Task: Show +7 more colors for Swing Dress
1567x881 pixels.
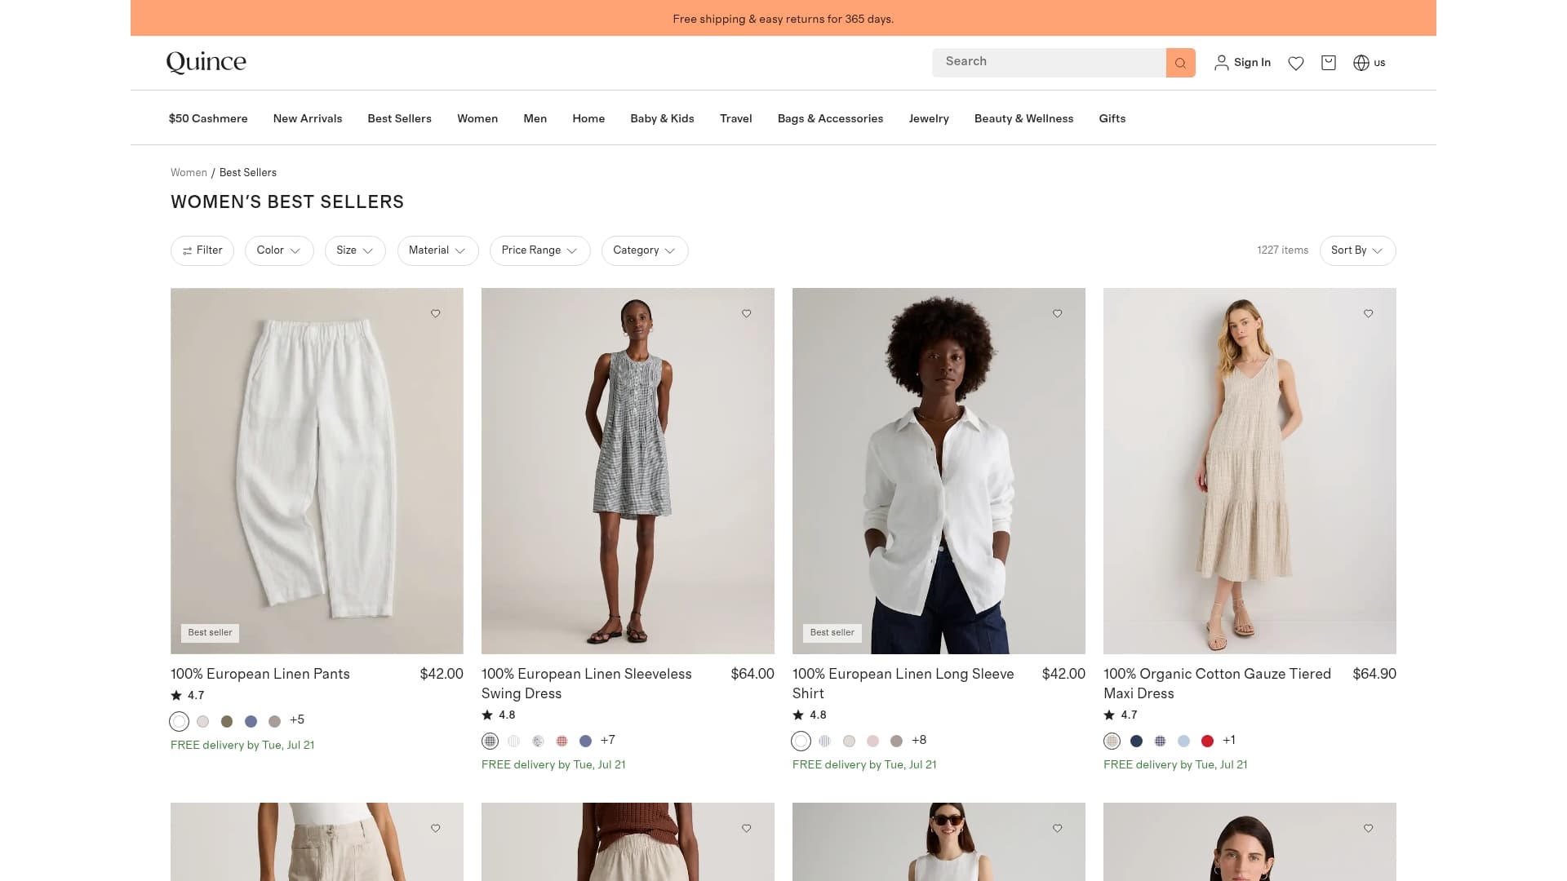Action: [608, 740]
